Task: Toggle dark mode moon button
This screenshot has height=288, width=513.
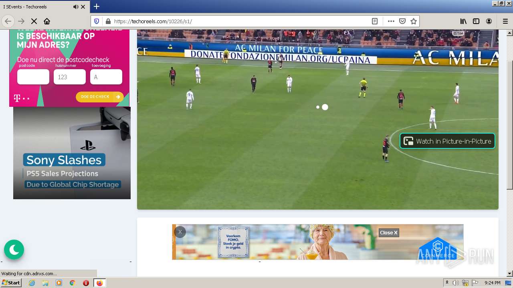Action: [14, 250]
